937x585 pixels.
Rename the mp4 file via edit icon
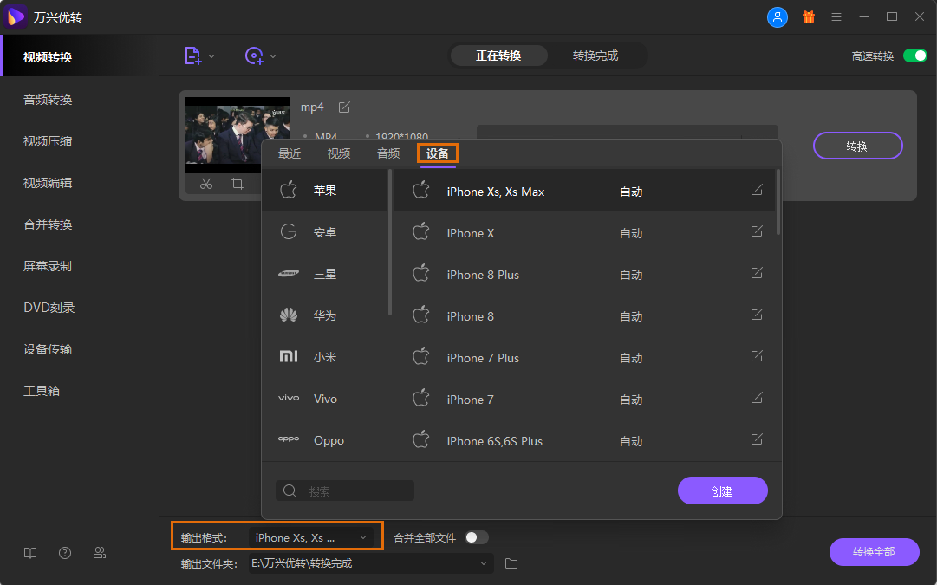344,107
